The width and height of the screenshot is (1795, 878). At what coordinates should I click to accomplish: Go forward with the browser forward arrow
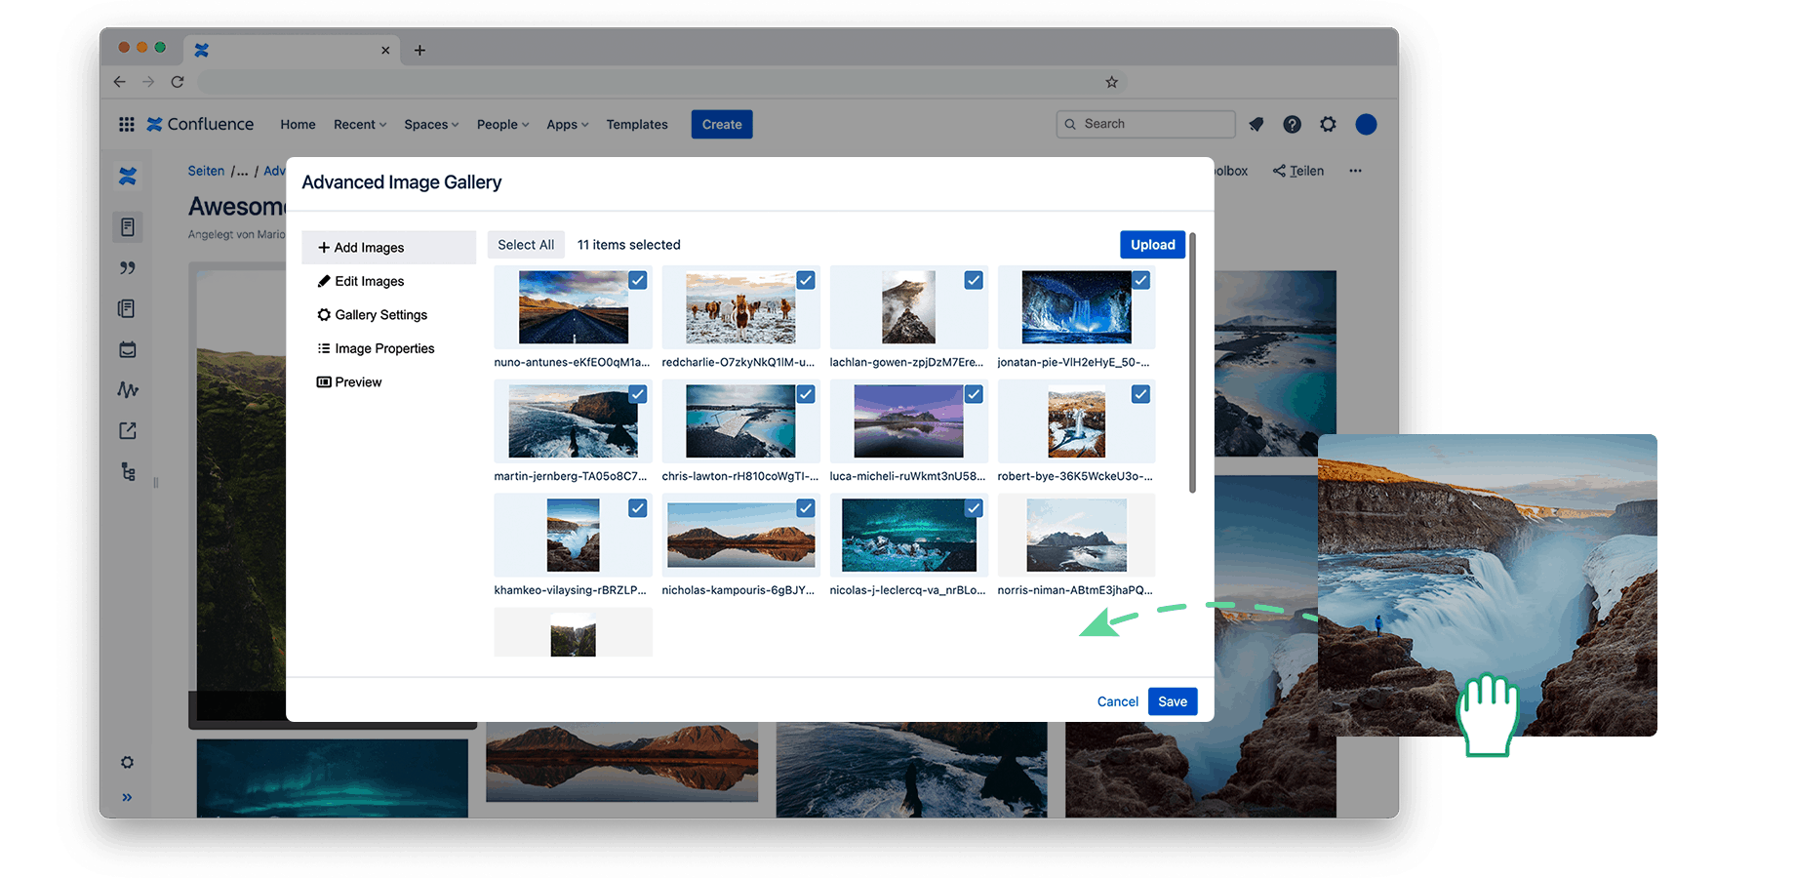(148, 82)
